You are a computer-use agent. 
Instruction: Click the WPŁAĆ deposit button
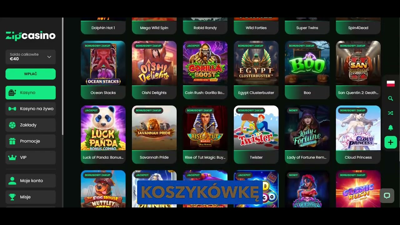click(31, 74)
